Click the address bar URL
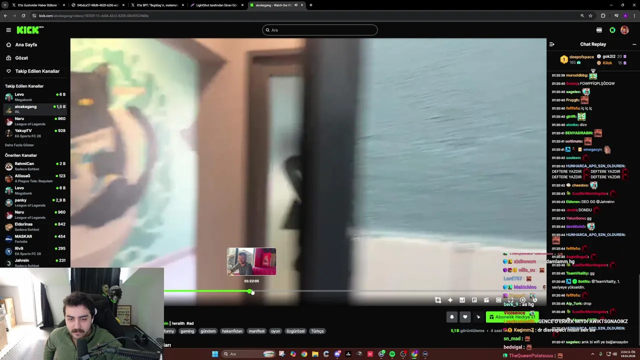Image resolution: width=640 pixels, height=360 pixels. point(93,15)
